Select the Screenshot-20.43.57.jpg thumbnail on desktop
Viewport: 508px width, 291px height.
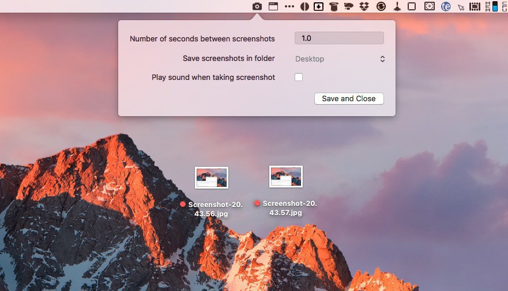click(286, 177)
